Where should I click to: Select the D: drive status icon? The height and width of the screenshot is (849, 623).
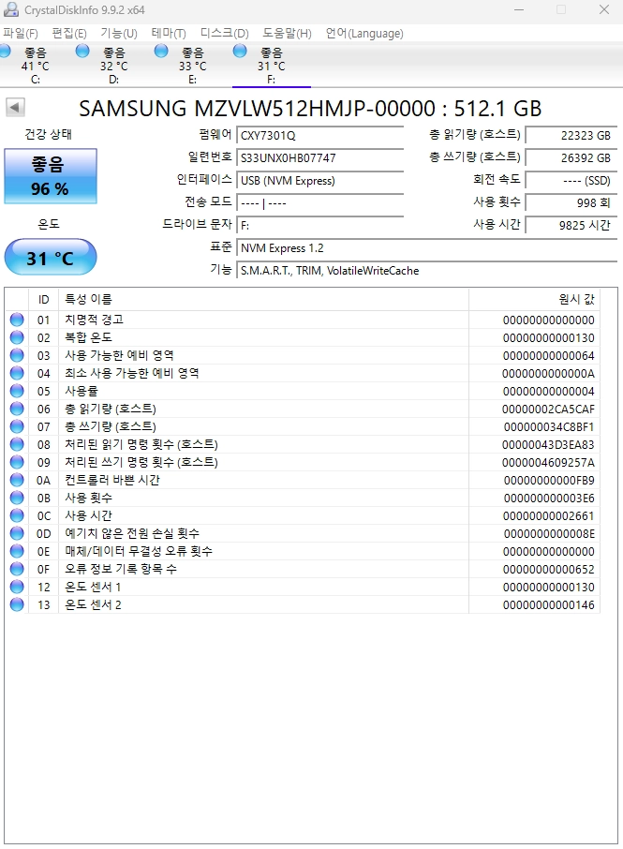82,52
